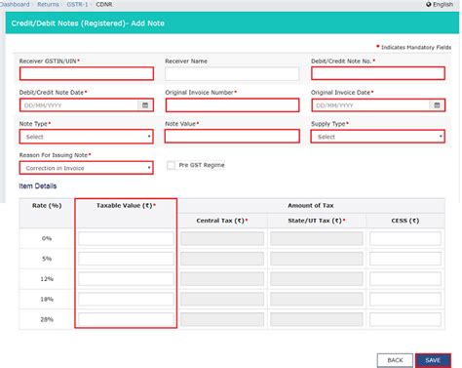The height and width of the screenshot is (368, 462).
Task: Click the Amount of Tax header
Action: tap(311, 206)
